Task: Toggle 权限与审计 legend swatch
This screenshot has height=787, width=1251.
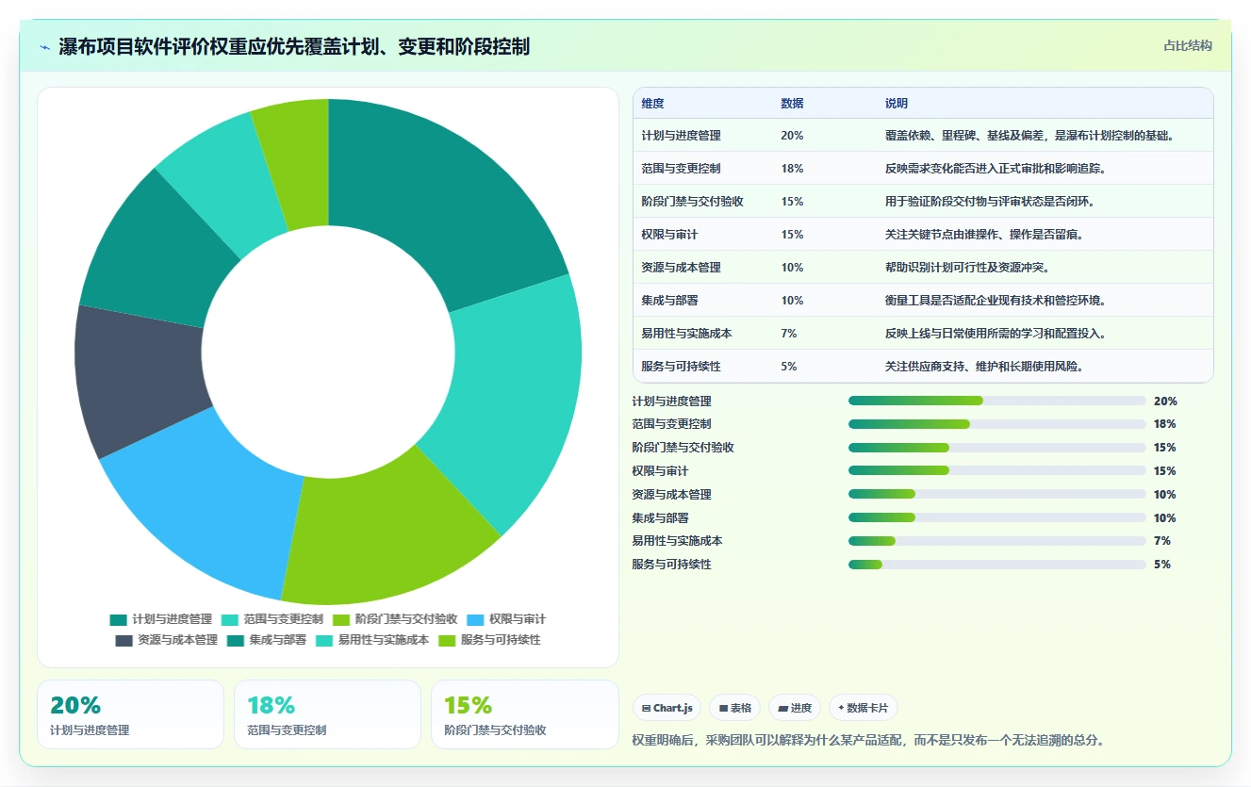Action: pyautogui.click(x=475, y=619)
